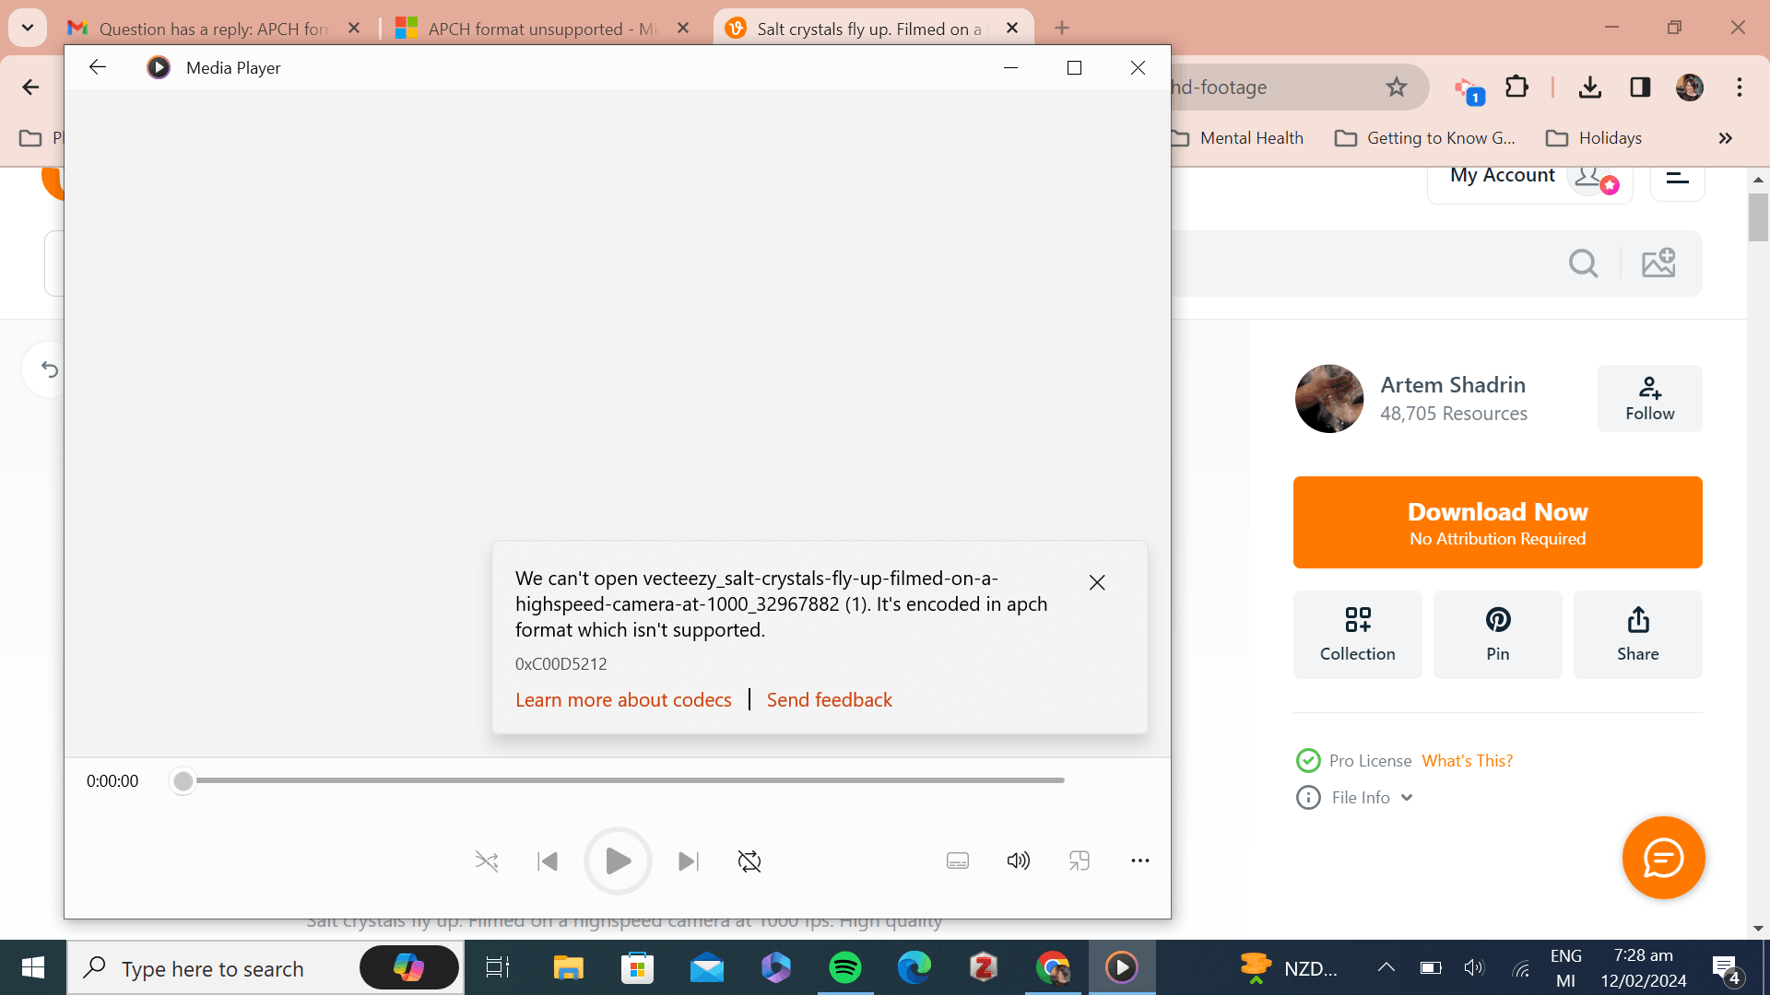Open the more options ellipsis menu
This screenshot has width=1770, height=995.
point(1140,861)
